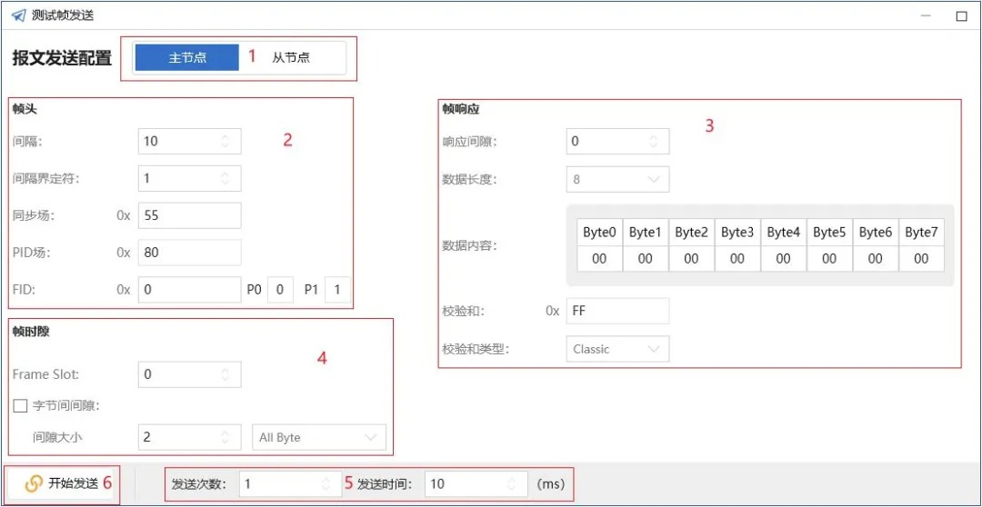This screenshot has width=982, height=507.
Task: Adjust the 间隔界定符 spinner arrows
Action: 225,178
